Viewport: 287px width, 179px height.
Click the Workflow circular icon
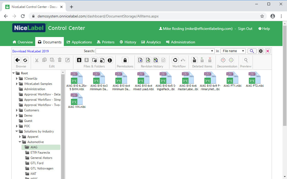(175, 60)
